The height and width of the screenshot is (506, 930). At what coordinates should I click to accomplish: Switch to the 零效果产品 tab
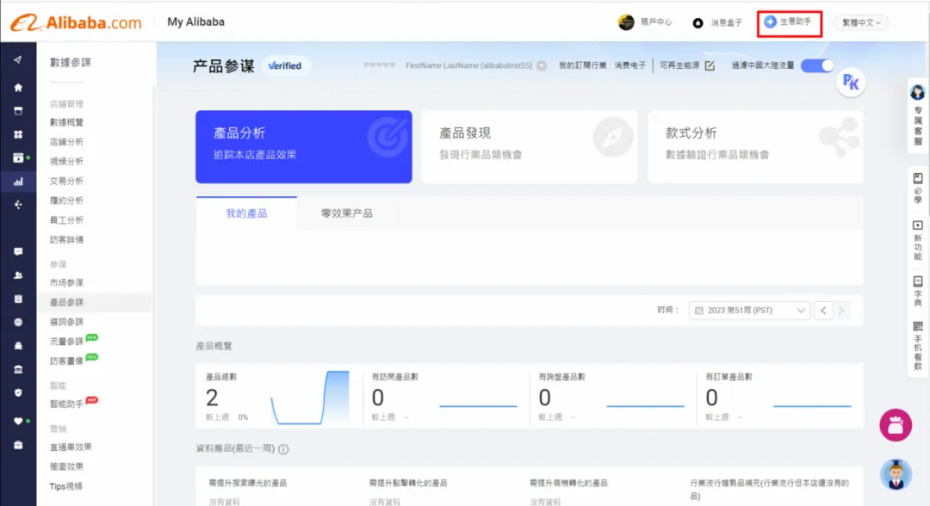tap(347, 213)
